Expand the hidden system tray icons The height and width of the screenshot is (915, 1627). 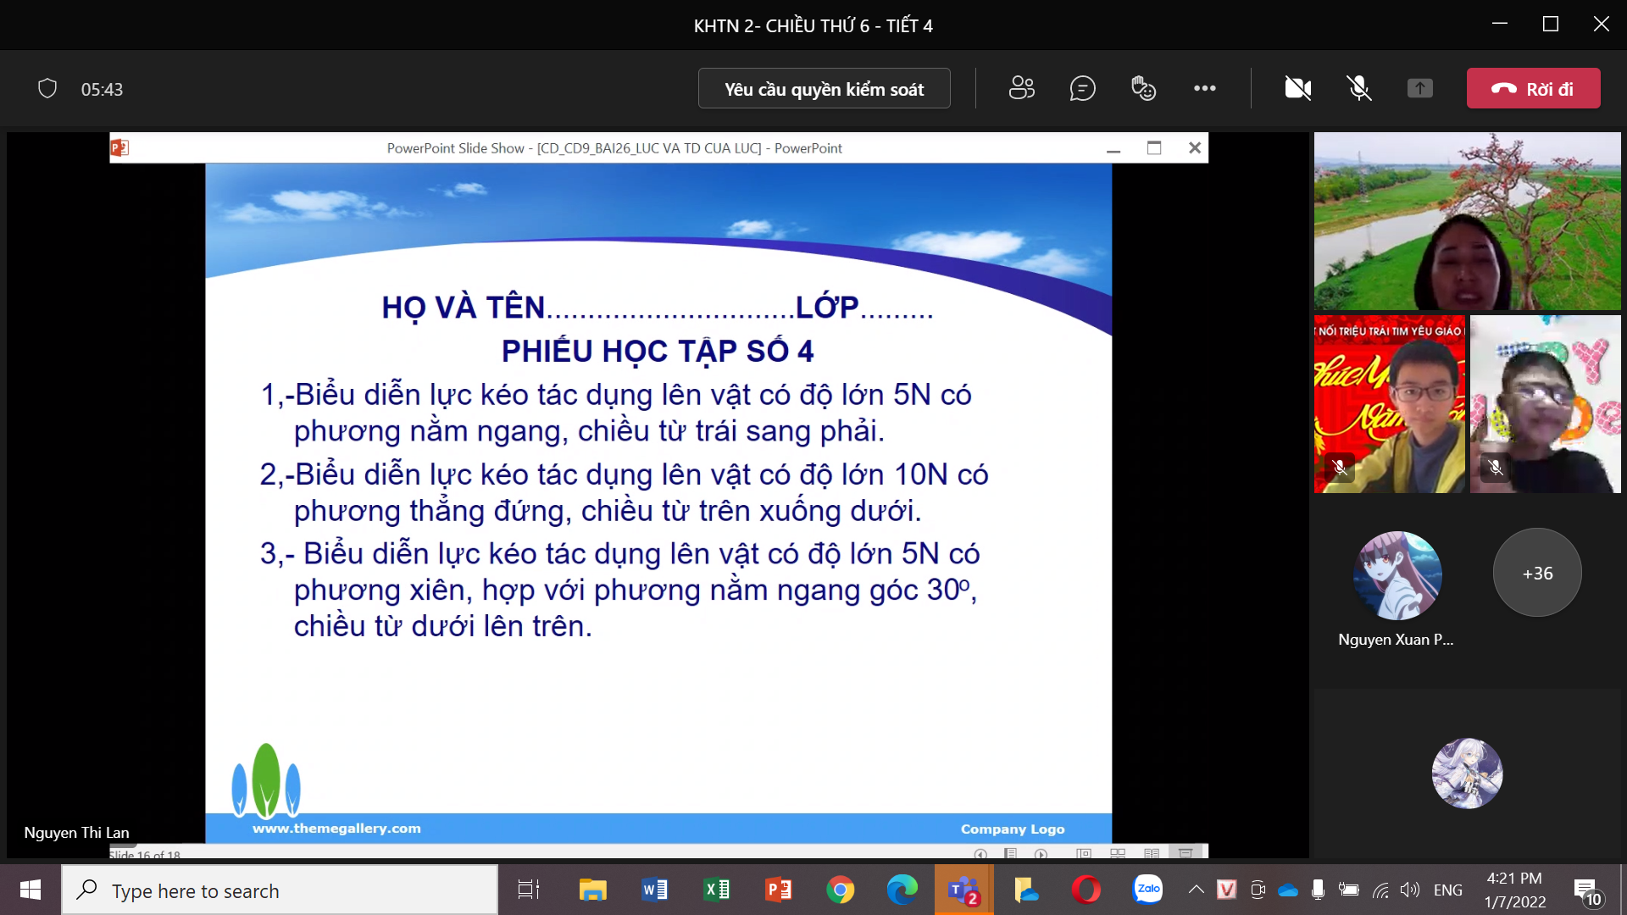[1196, 890]
